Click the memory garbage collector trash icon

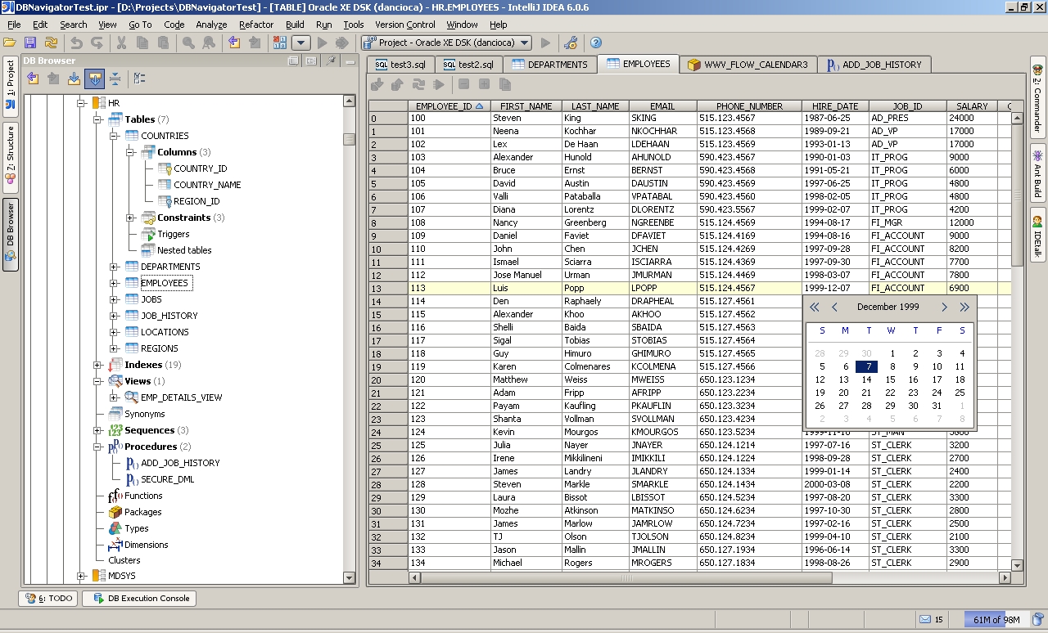tap(1038, 619)
